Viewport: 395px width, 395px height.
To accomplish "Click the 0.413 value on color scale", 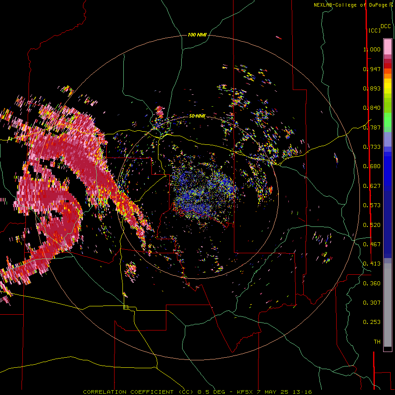I will pos(372,264).
